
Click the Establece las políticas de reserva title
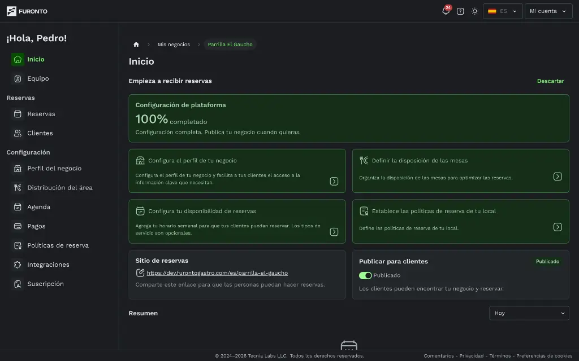click(434, 211)
